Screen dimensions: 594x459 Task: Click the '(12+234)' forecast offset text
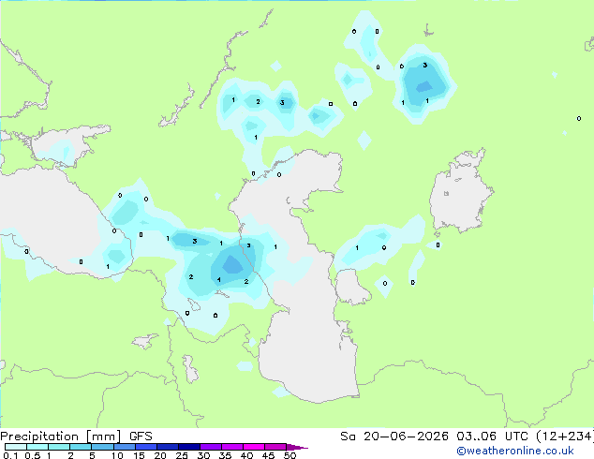(x=565, y=437)
